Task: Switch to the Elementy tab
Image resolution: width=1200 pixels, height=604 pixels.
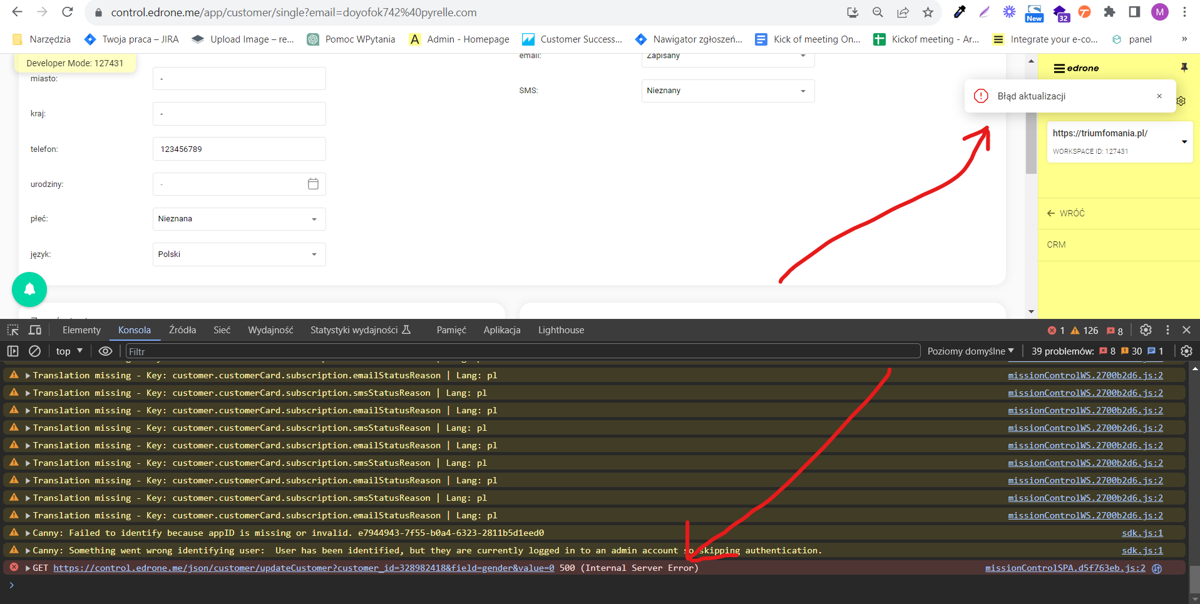Action: pyautogui.click(x=81, y=330)
